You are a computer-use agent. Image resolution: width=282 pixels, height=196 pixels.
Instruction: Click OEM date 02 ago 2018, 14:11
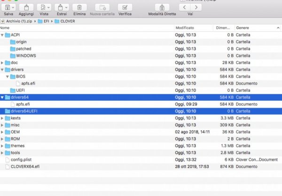click(192, 132)
